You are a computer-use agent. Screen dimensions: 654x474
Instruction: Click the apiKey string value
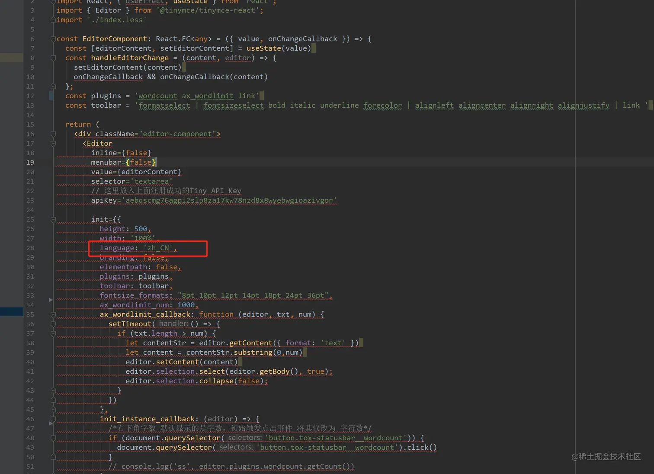(229, 201)
